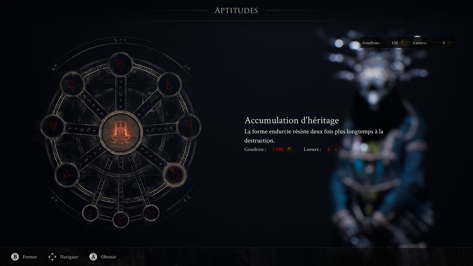
Task: Select the glowing central helmet ability node
Action: tap(121, 133)
